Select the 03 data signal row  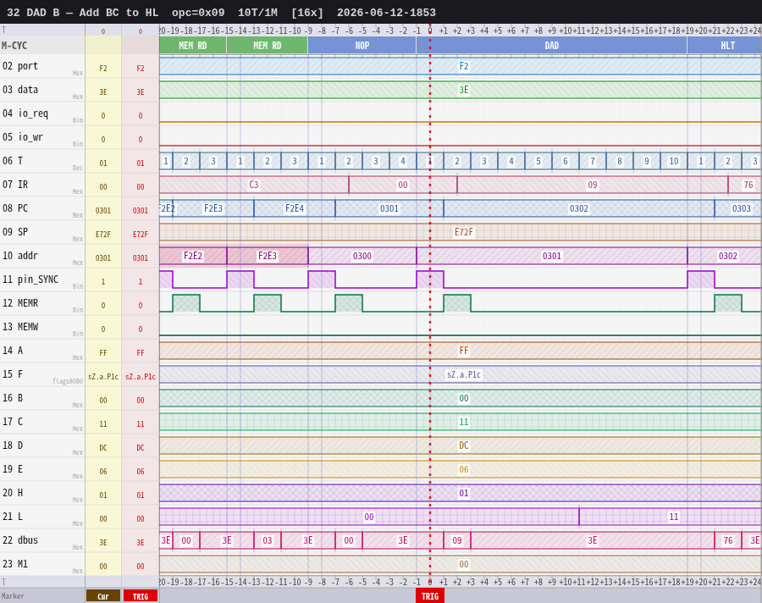pyautogui.click(x=381, y=90)
